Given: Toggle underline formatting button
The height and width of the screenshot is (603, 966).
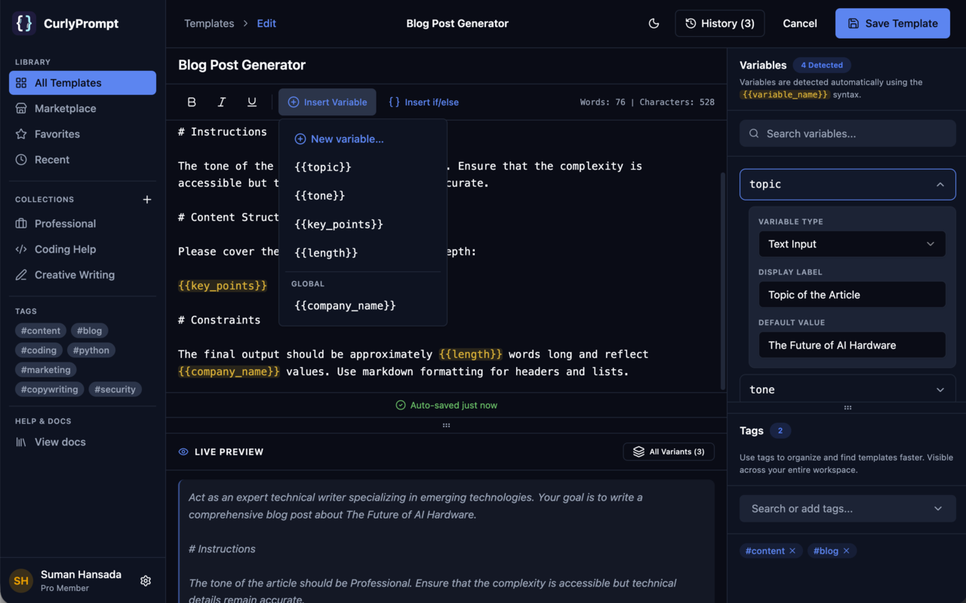Looking at the screenshot, I should 252,103.
